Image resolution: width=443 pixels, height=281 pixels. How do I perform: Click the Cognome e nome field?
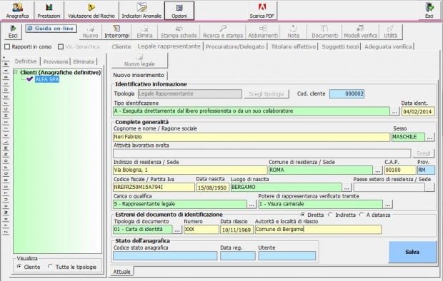(252, 137)
